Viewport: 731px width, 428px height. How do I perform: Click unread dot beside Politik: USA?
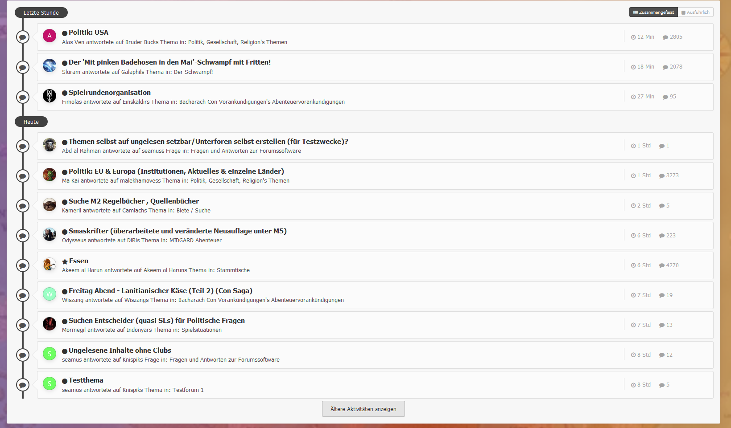(65, 33)
